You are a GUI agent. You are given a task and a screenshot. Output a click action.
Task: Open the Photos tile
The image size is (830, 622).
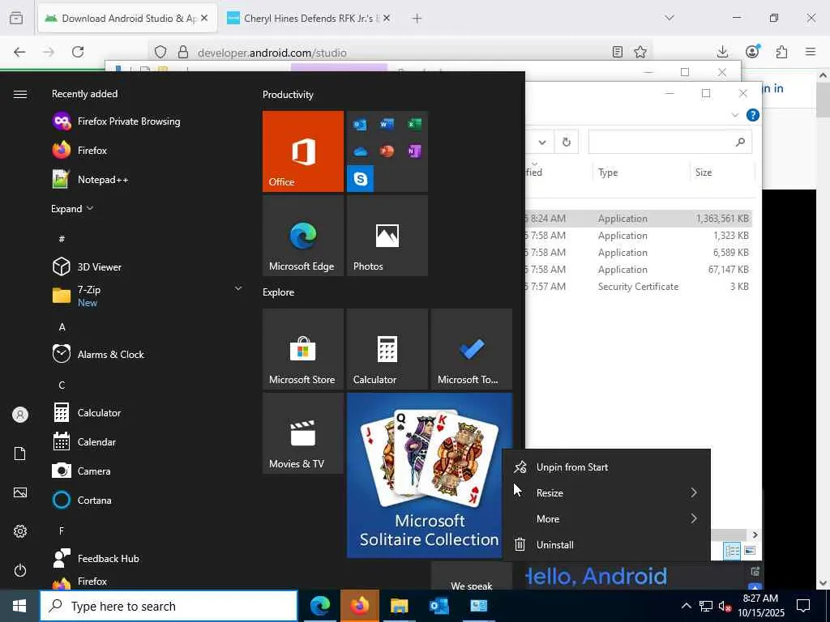(x=387, y=236)
